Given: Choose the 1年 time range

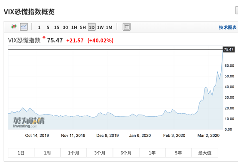Looking at the screenshot, I should tap(152, 153).
